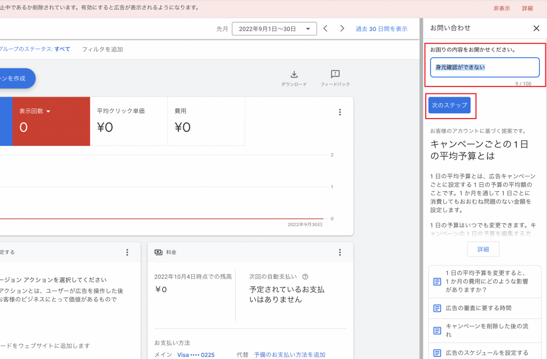Expand the 表示回数 metric dropdown
Image resolution: width=547 pixels, height=359 pixels.
[x=48, y=111]
